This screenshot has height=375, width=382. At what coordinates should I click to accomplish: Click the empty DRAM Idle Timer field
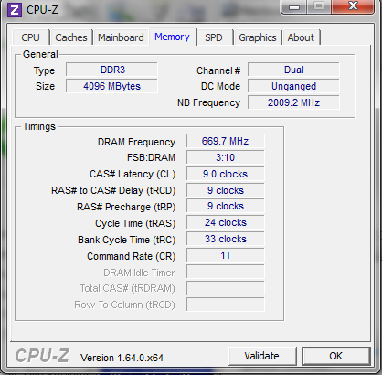(x=226, y=272)
